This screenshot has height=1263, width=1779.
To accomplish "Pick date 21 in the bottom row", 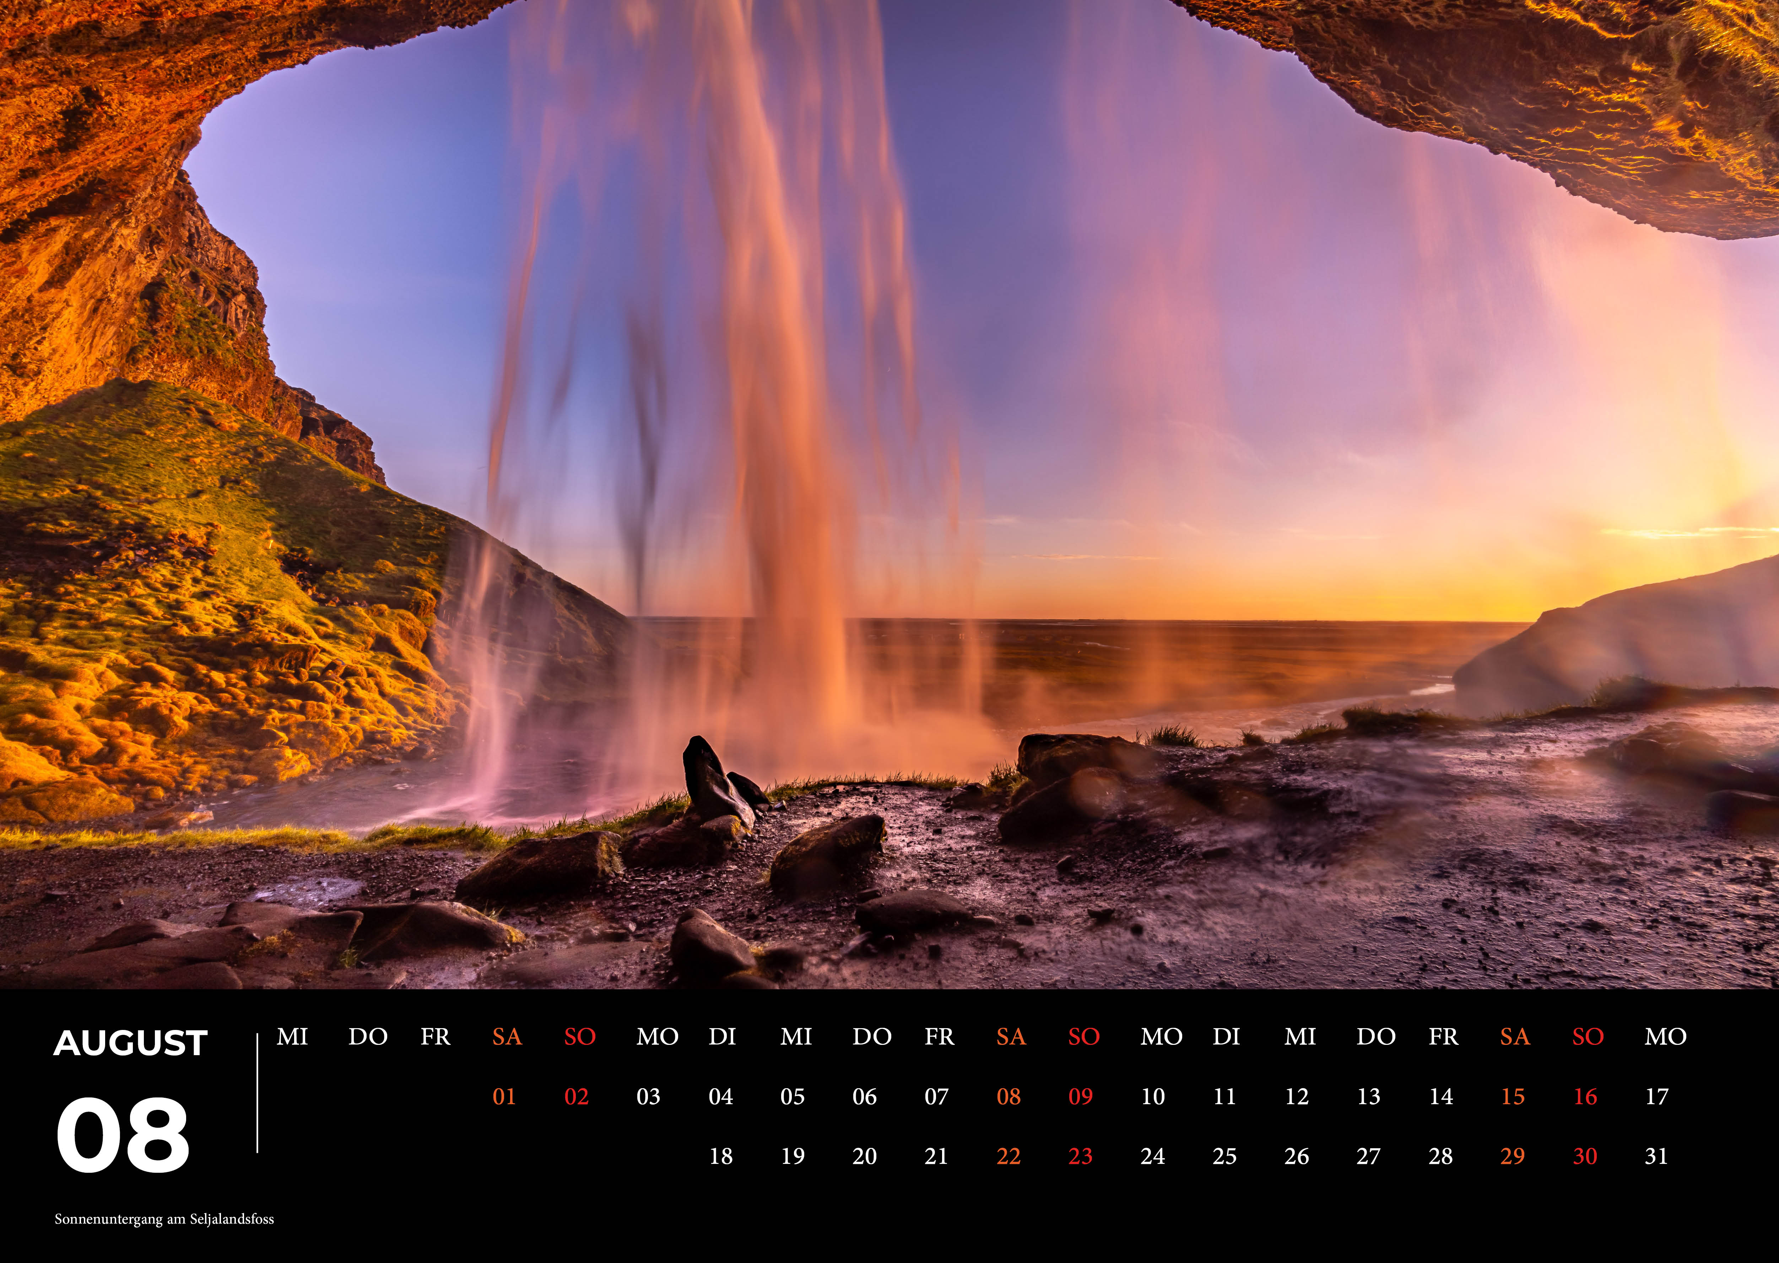I will [936, 1156].
